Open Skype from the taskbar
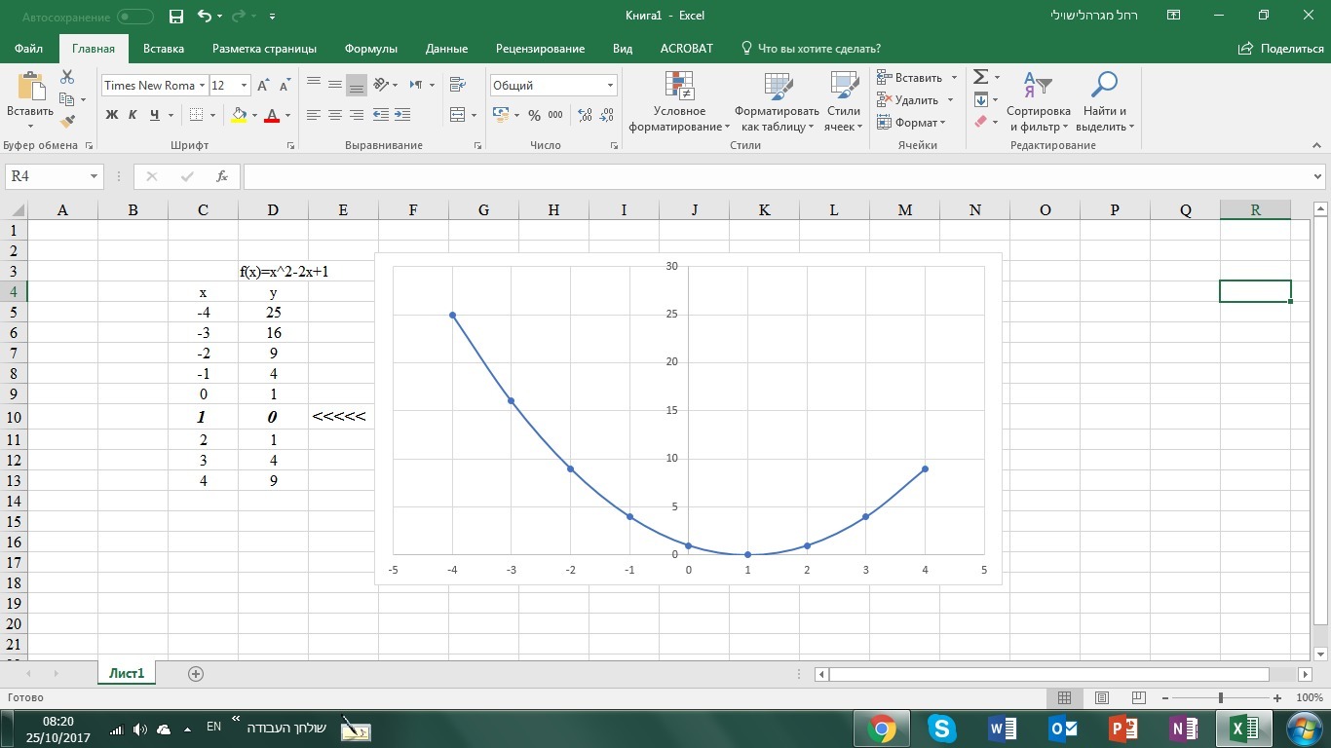This screenshot has width=1331, height=748. pyautogui.click(x=941, y=729)
